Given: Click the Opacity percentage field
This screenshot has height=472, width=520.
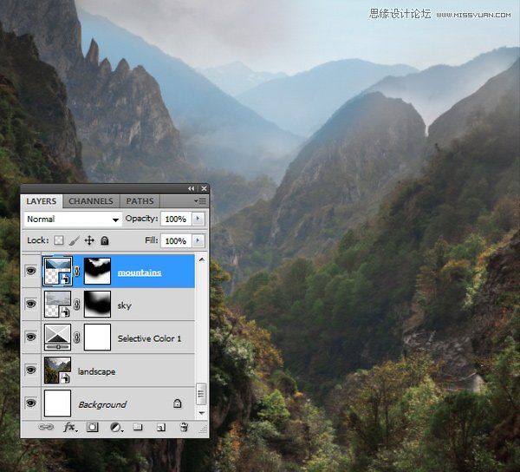Looking at the screenshot, I should 176,219.
